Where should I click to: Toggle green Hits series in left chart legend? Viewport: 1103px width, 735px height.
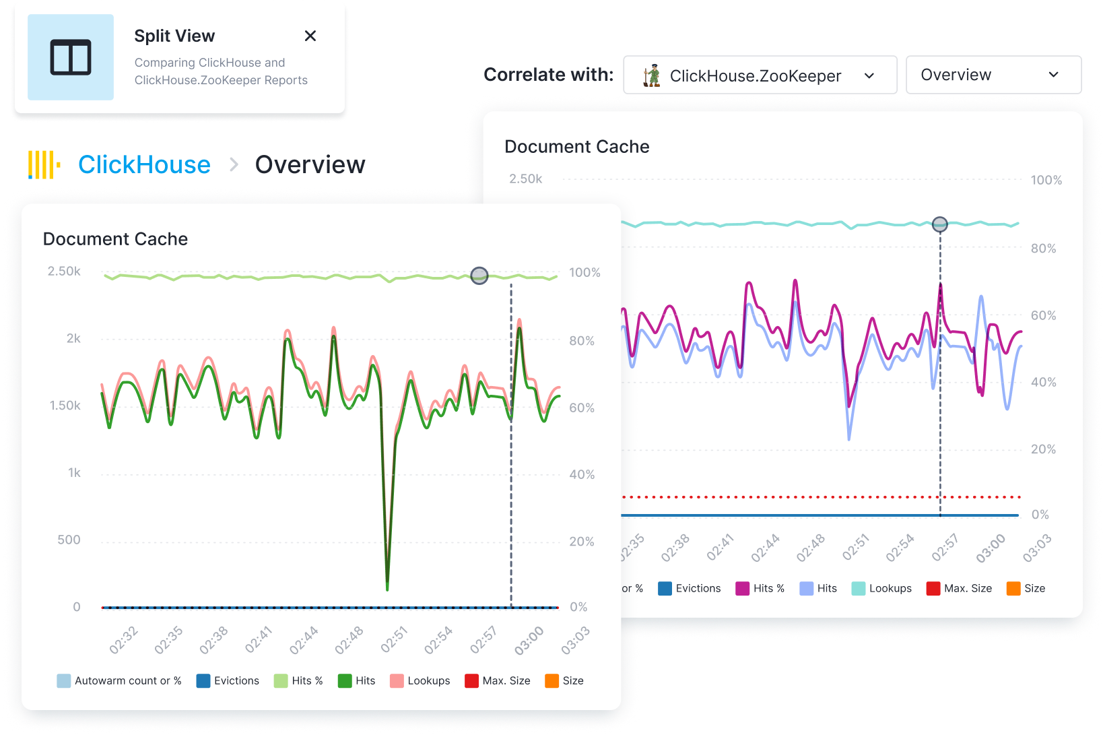pos(356,680)
